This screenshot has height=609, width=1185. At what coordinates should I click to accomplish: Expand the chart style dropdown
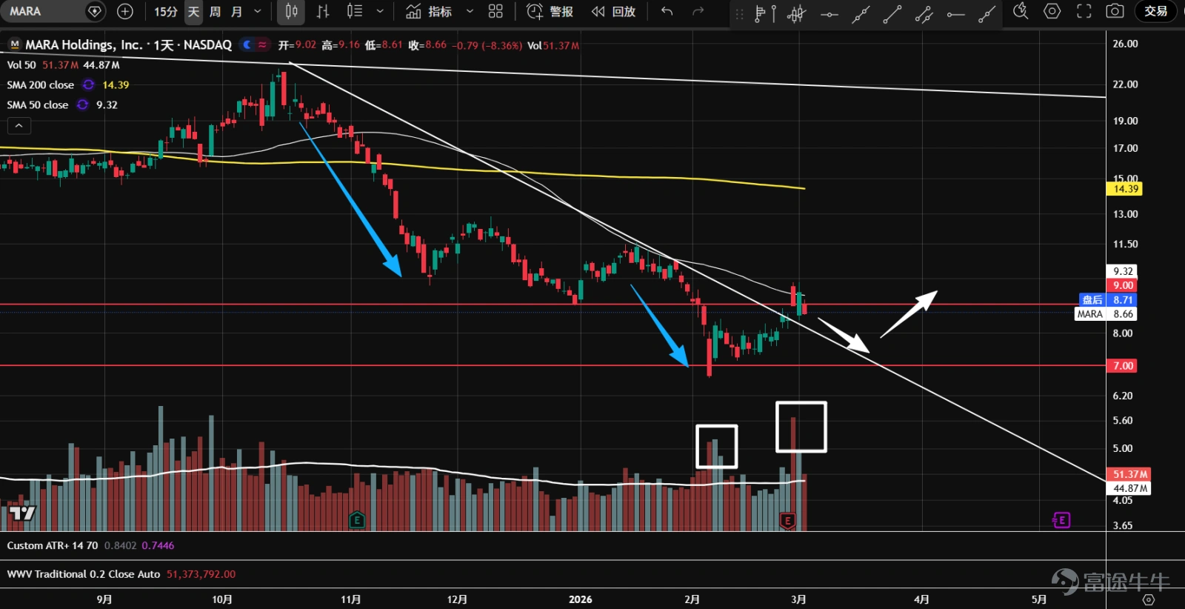coord(380,11)
